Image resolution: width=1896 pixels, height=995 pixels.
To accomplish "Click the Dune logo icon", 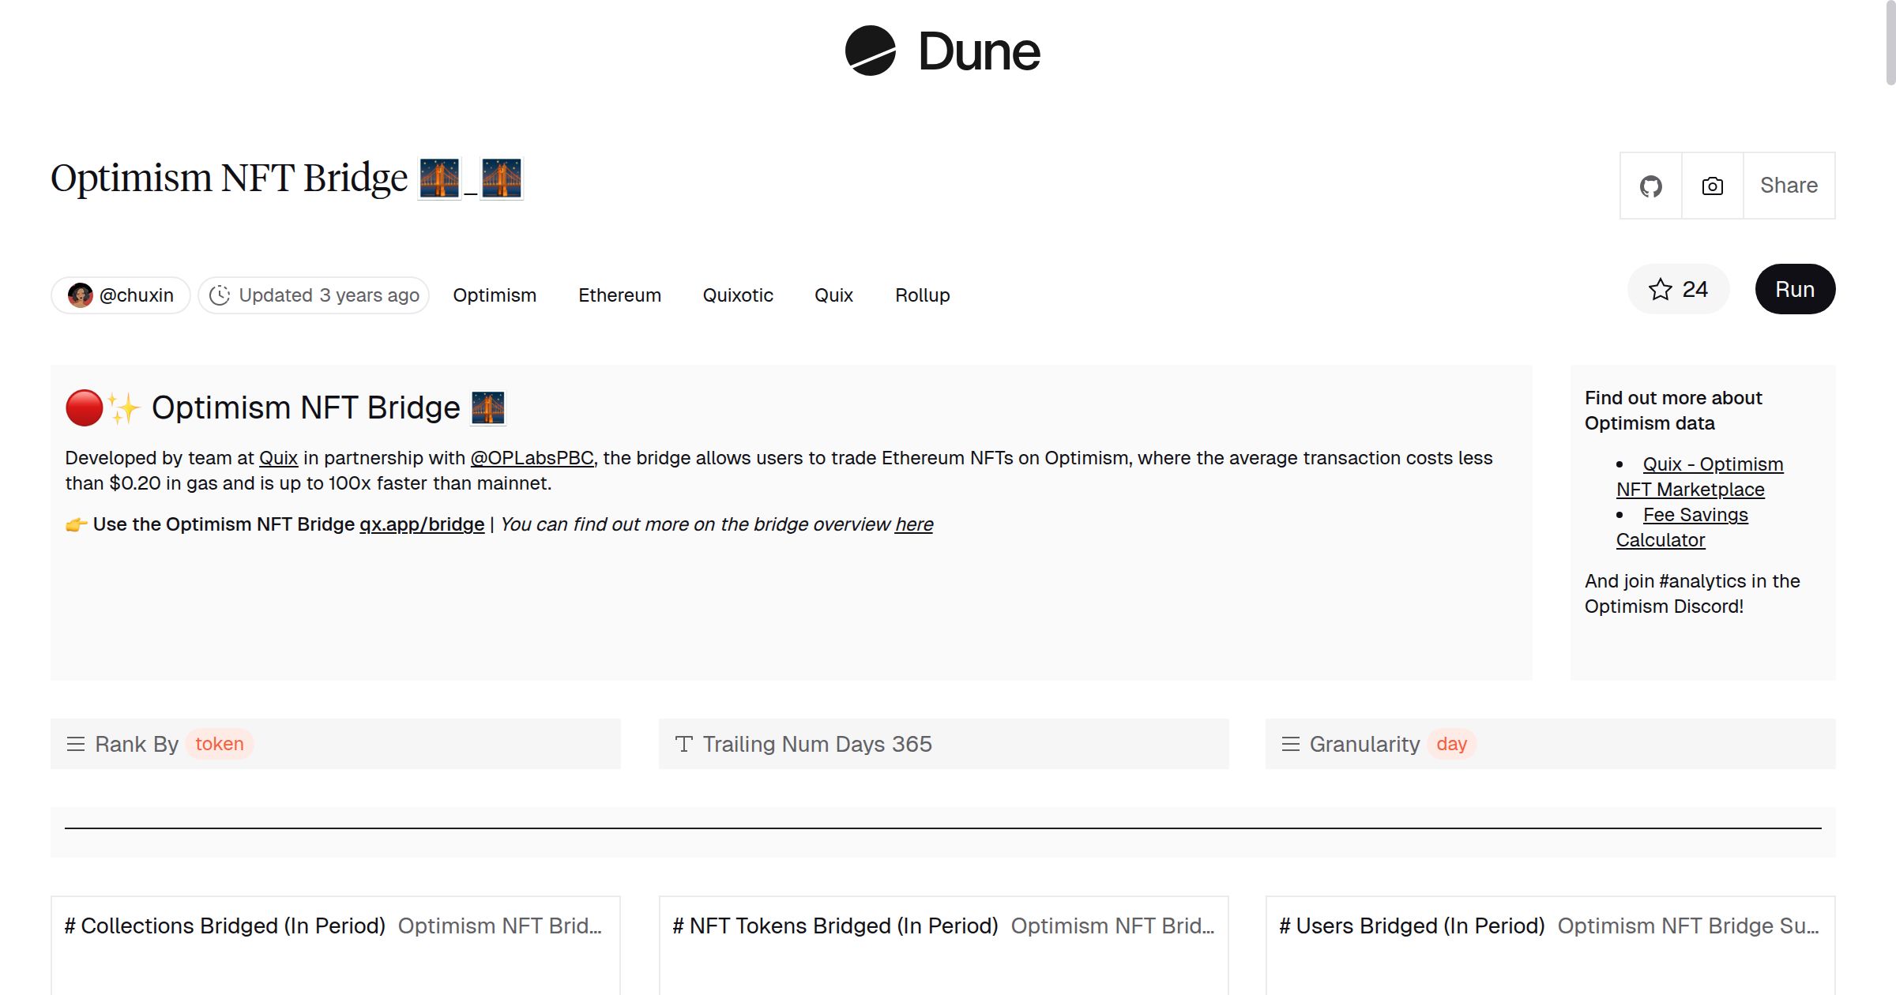I will click(870, 51).
